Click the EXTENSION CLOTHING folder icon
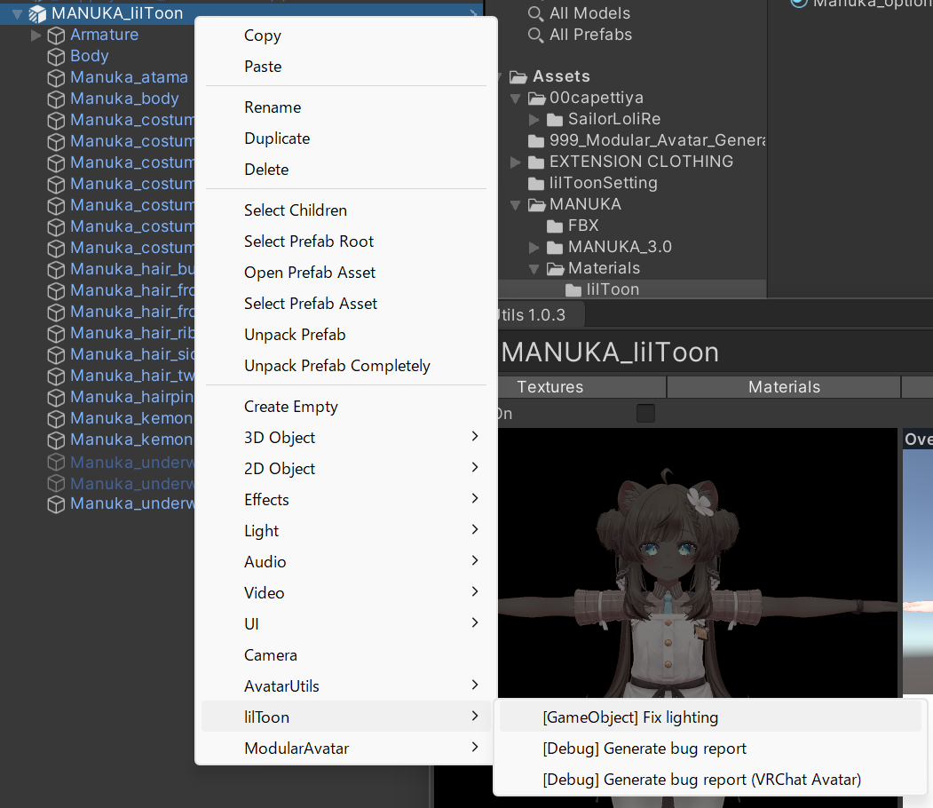This screenshot has height=808, width=933. 536,162
